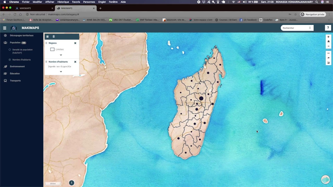Image resolution: width=333 pixels, height=187 pixels.
Task: Click the 200 km scale bar
Action: click(53, 184)
